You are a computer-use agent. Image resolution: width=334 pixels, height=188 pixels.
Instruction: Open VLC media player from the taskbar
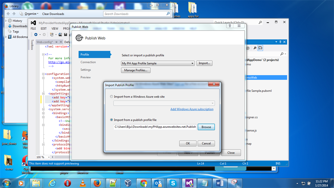83,183
